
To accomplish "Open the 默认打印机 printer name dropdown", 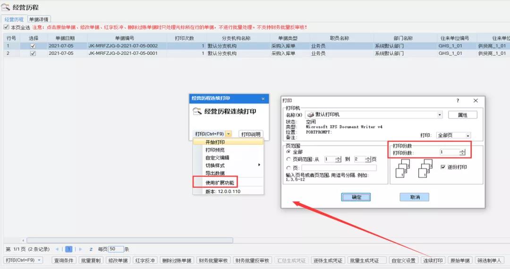I will pyautogui.click(x=440, y=115).
